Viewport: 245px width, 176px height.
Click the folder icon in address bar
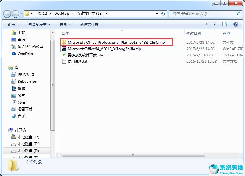pyautogui.click(x=27, y=14)
